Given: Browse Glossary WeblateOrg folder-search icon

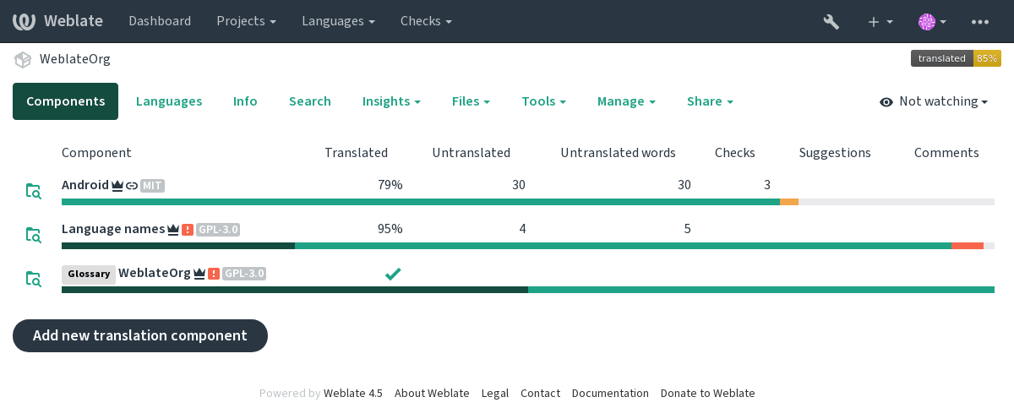Looking at the screenshot, I should [33, 279].
